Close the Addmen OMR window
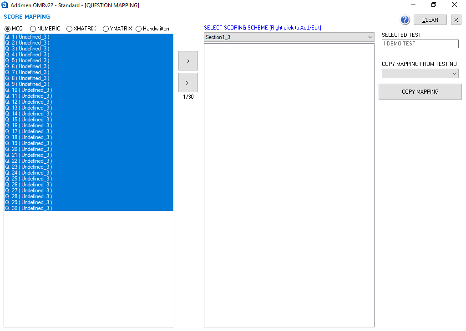The height and width of the screenshot is (331, 466). [x=455, y=5]
